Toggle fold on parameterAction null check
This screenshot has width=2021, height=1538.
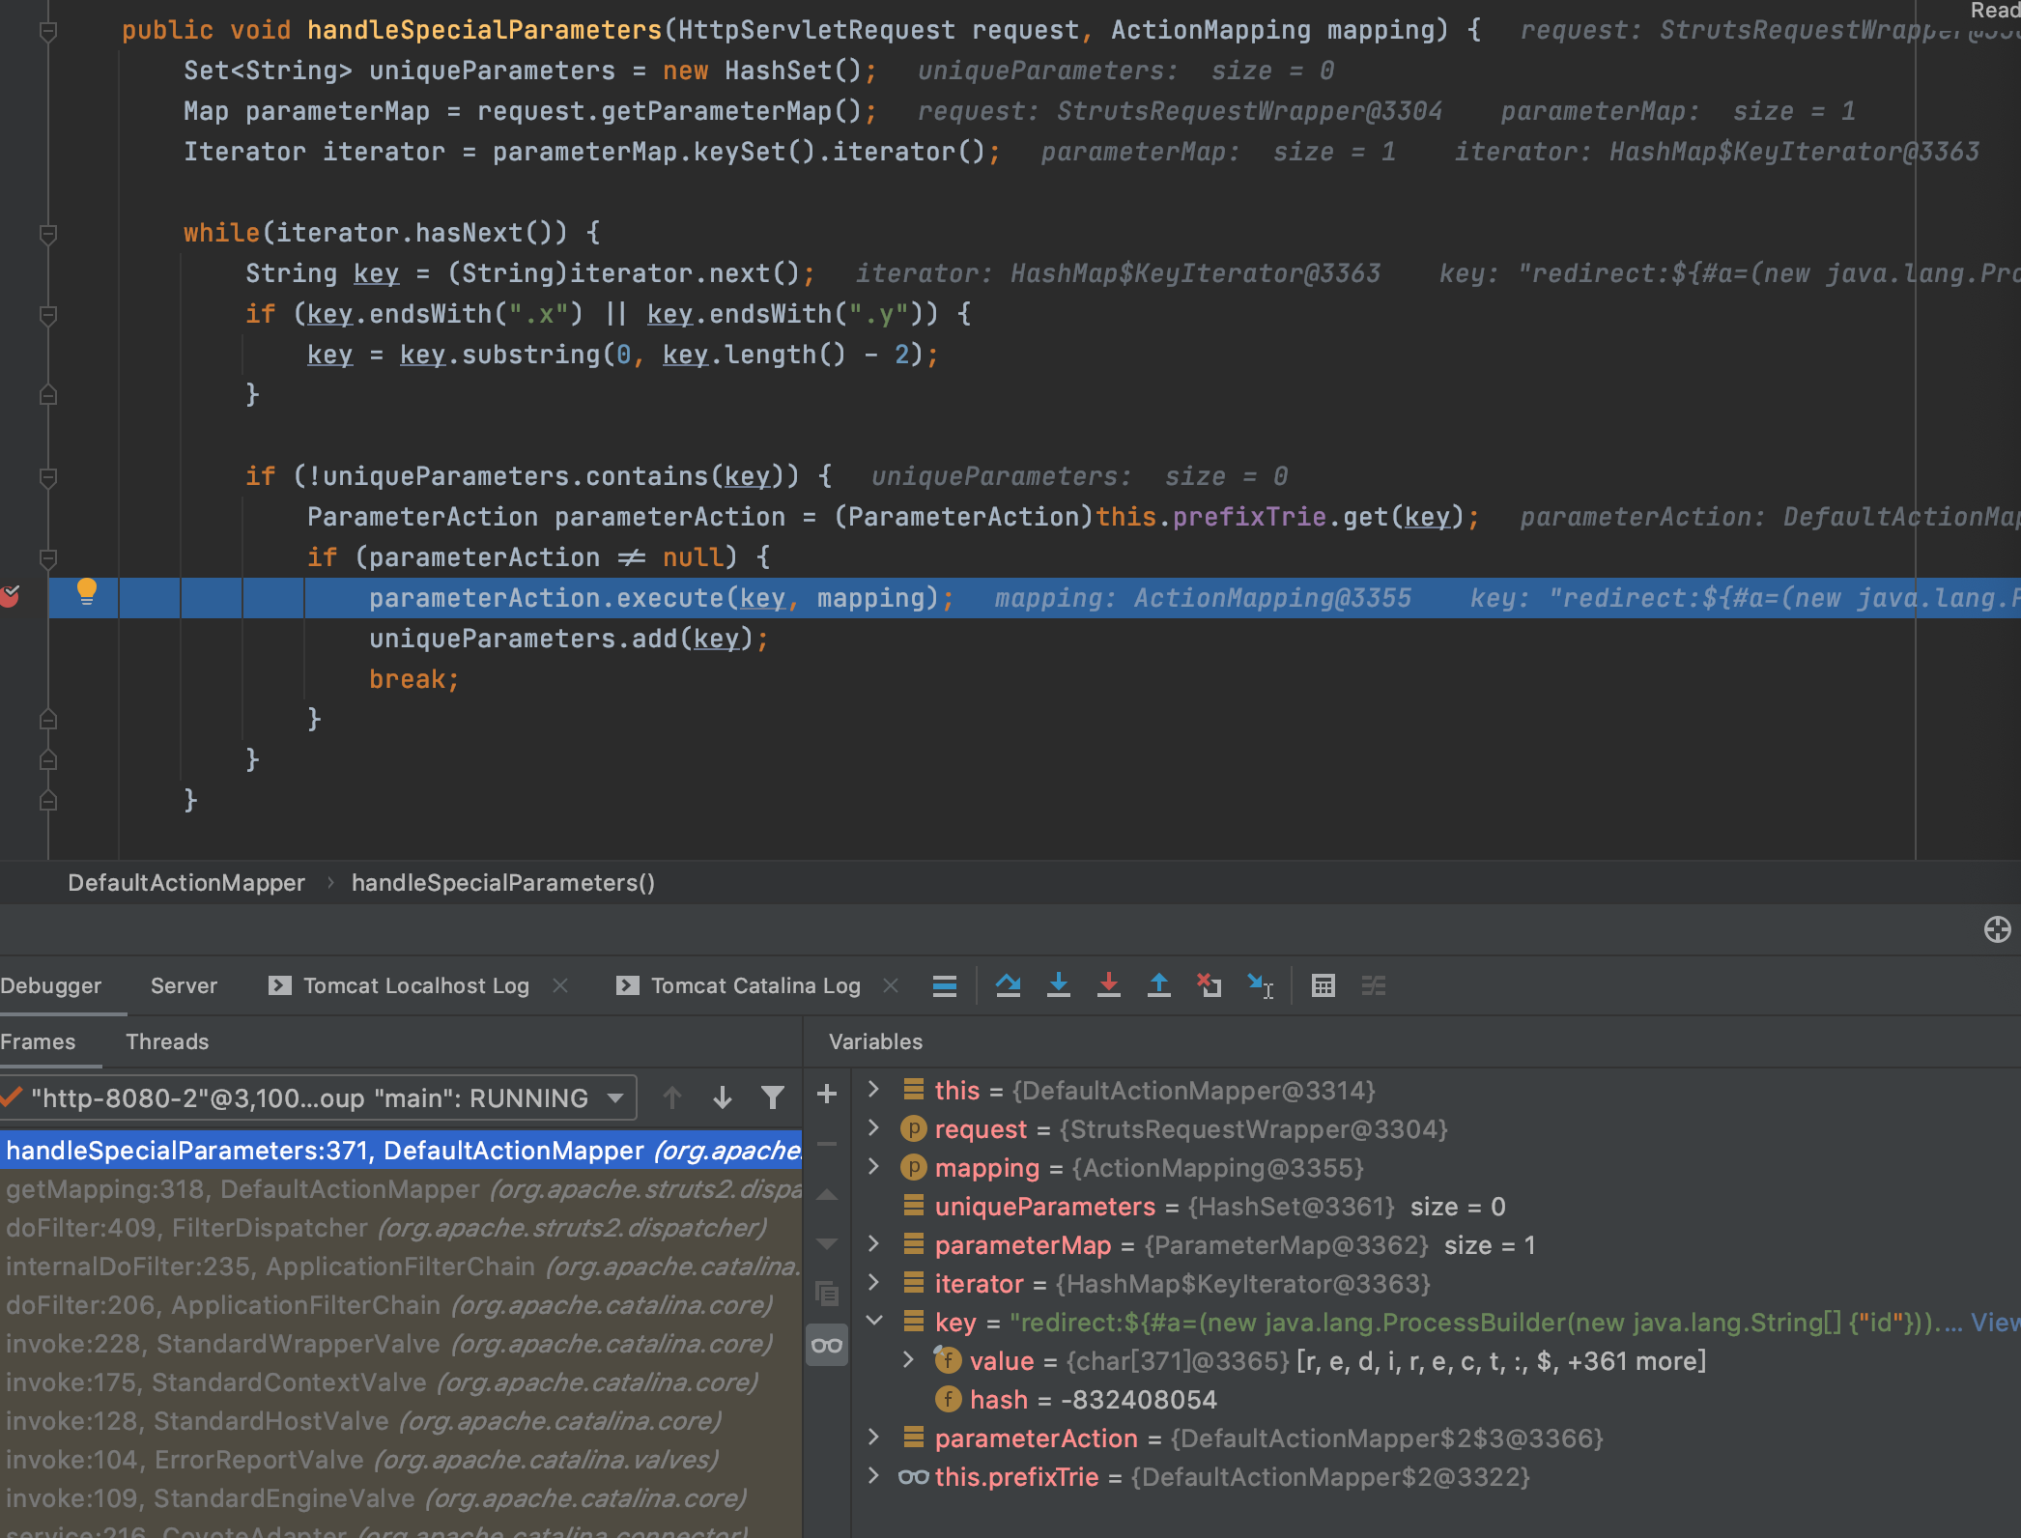(47, 557)
